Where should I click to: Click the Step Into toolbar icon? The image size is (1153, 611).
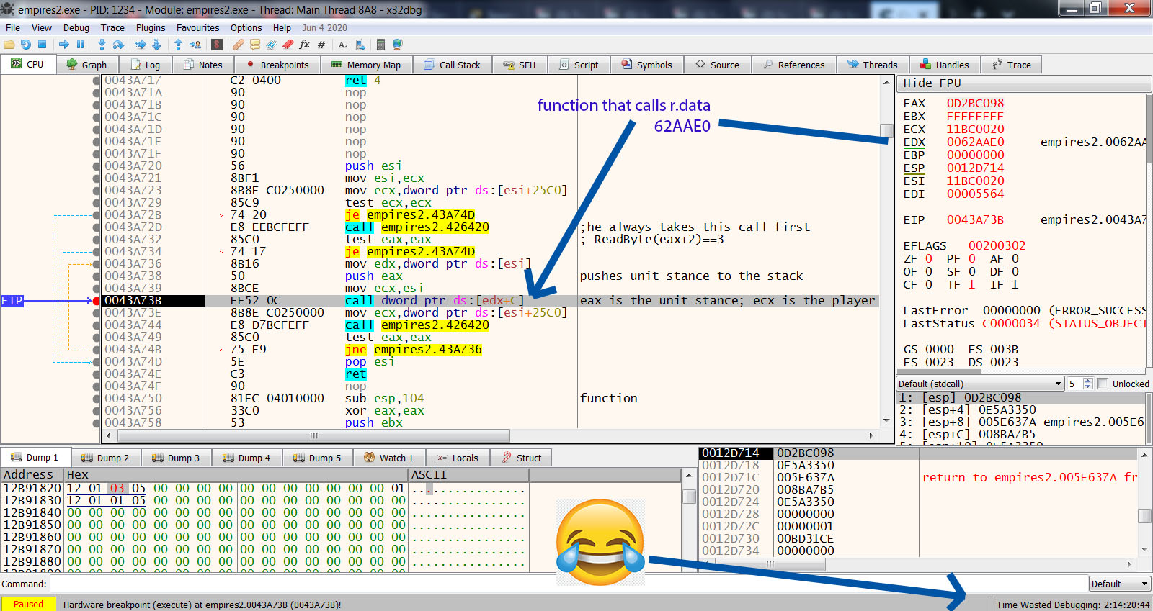click(102, 45)
